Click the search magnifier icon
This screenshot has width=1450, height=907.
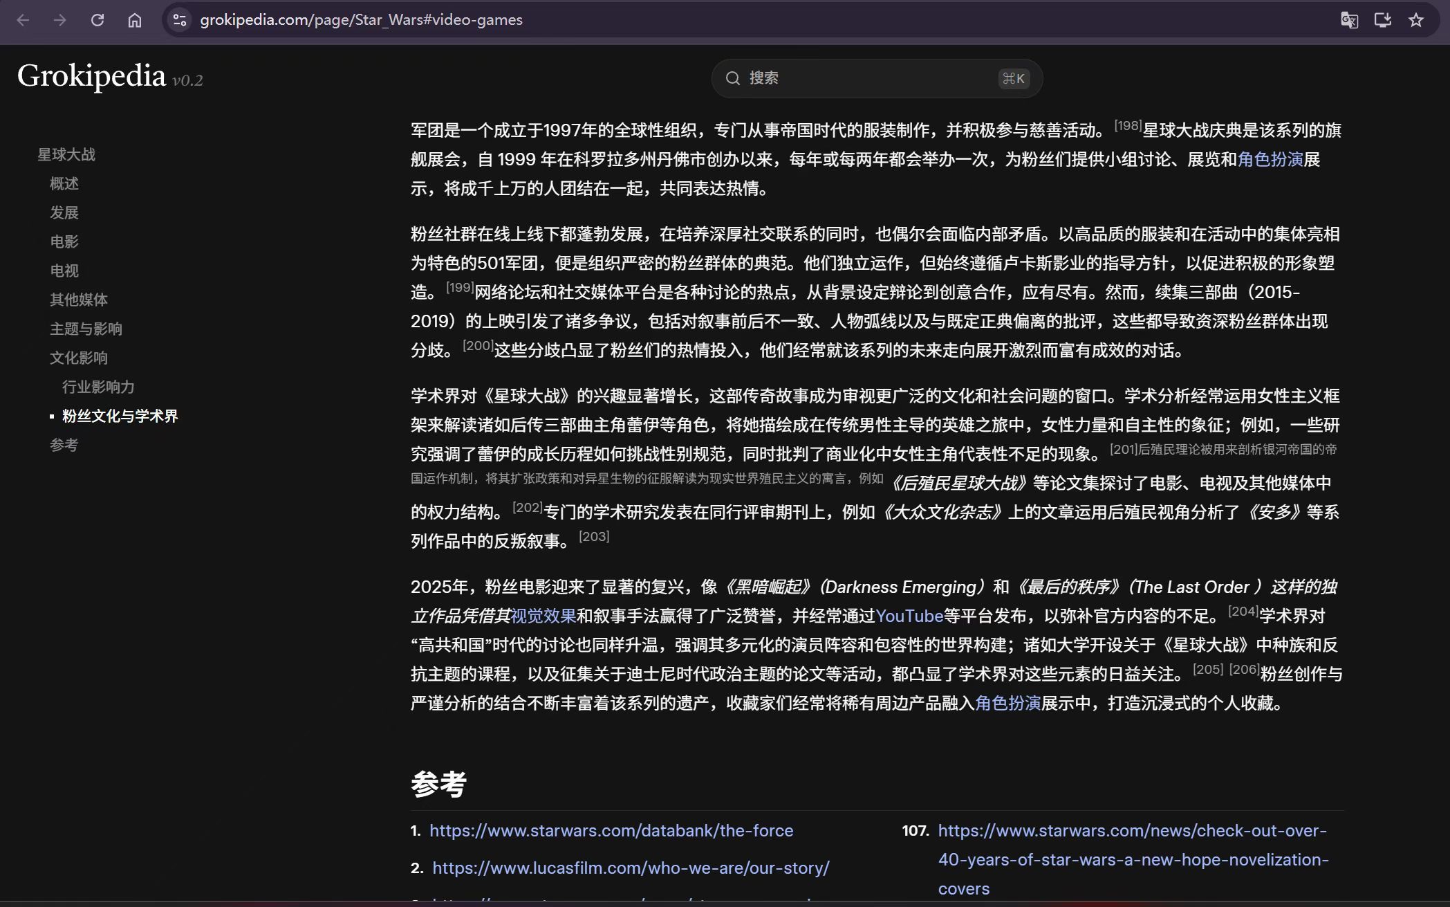[732, 78]
